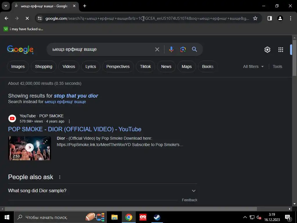Open the muted volume tray icon
This screenshot has width=297, height=223.
[259, 217]
